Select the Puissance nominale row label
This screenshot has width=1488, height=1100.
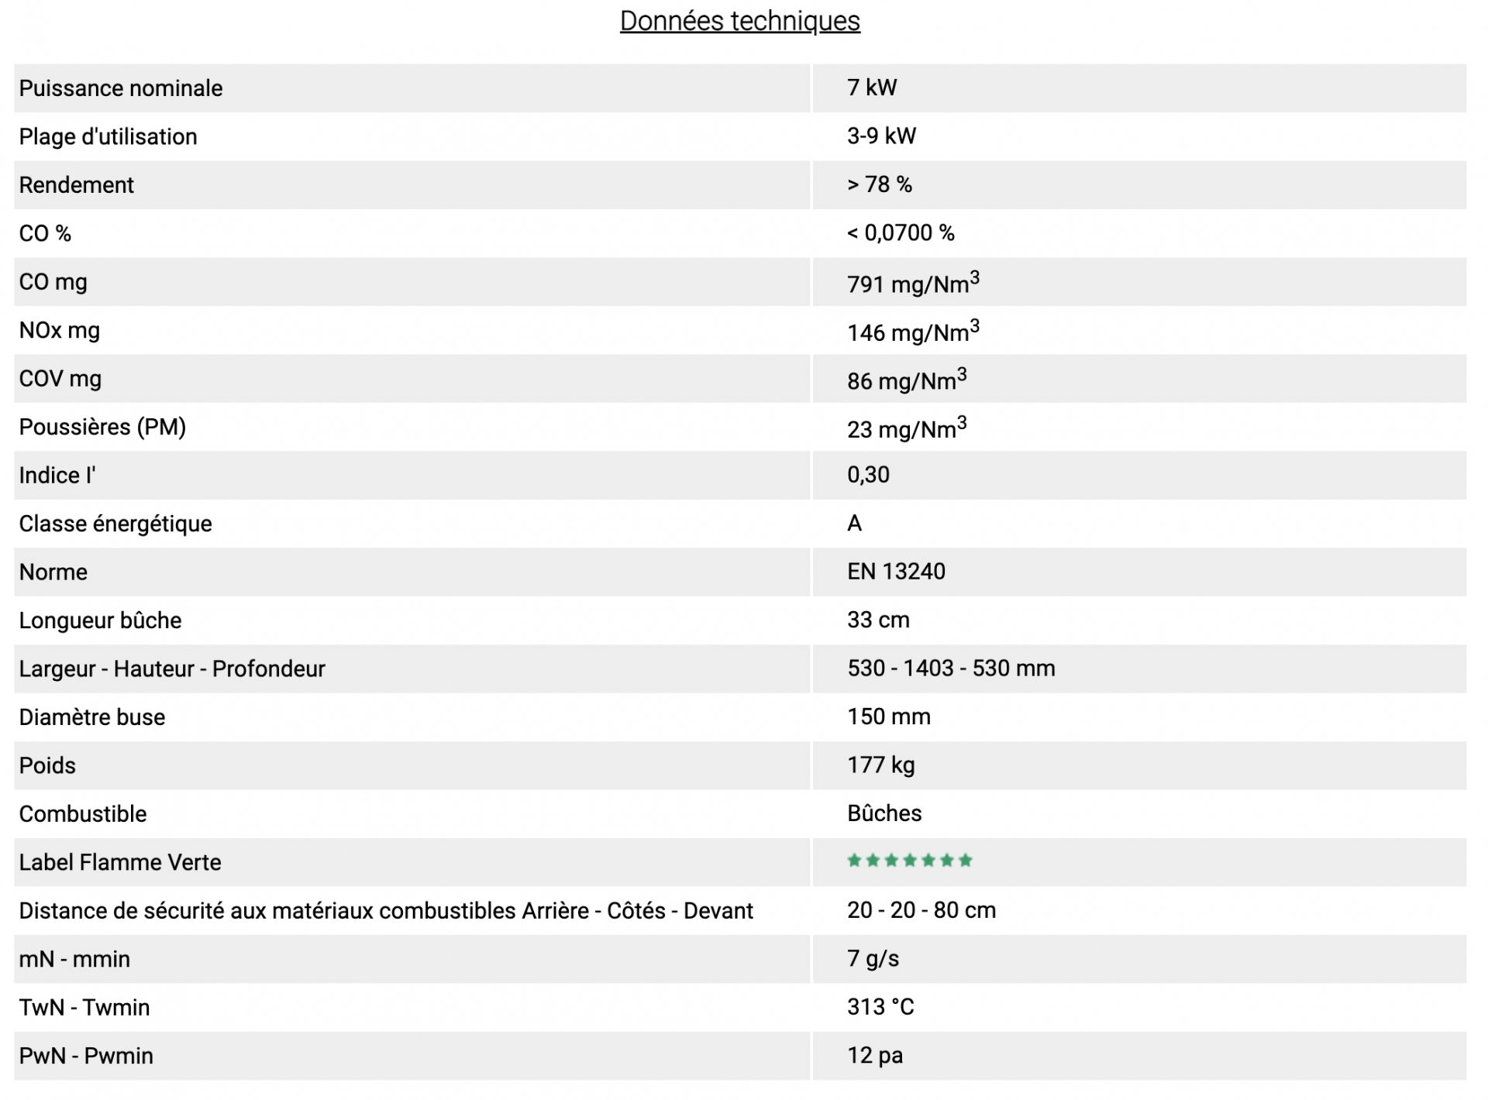click(121, 88)
